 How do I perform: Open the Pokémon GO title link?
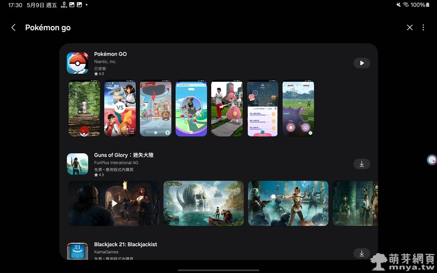(x=110, y=54)
